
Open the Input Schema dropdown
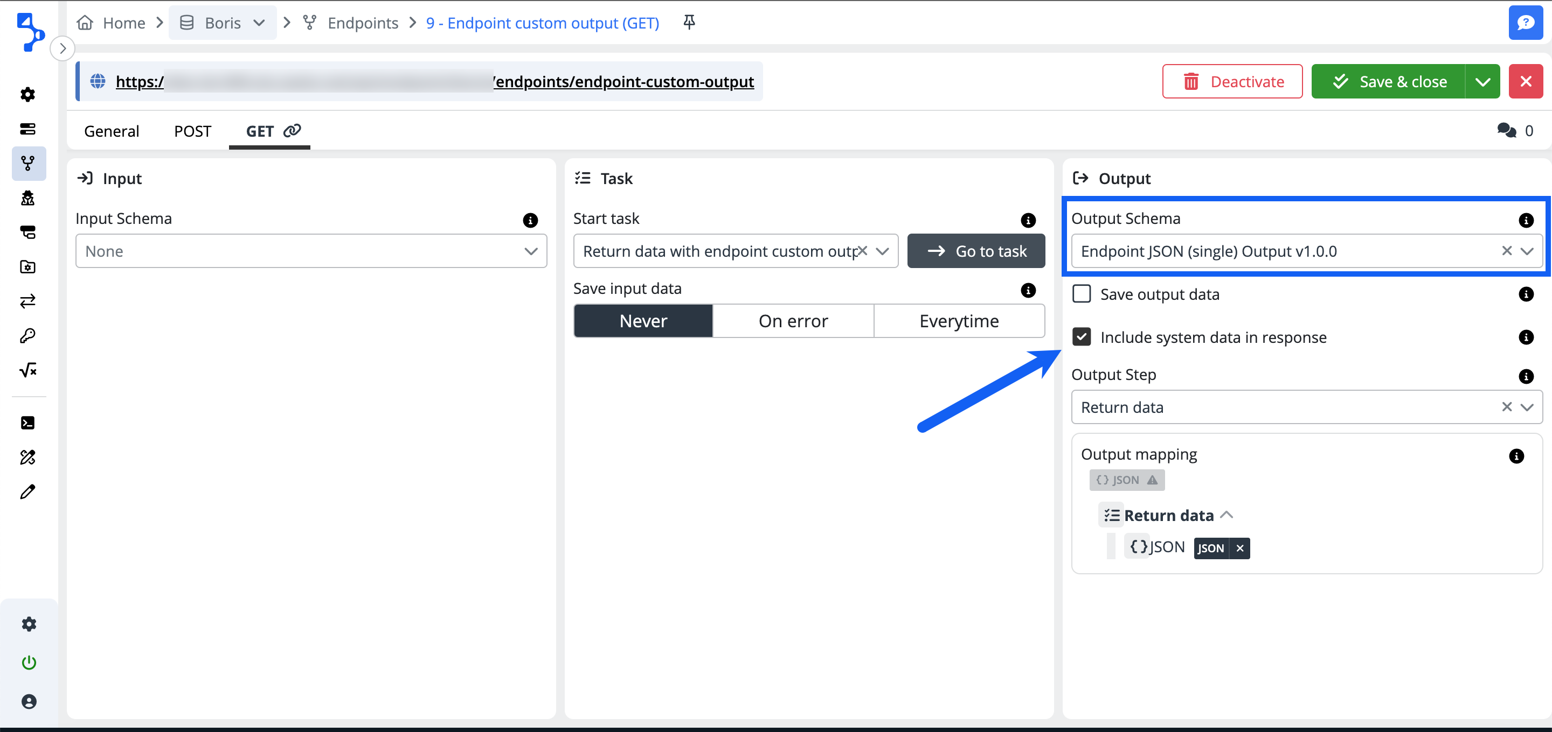[x=311, y=251]
